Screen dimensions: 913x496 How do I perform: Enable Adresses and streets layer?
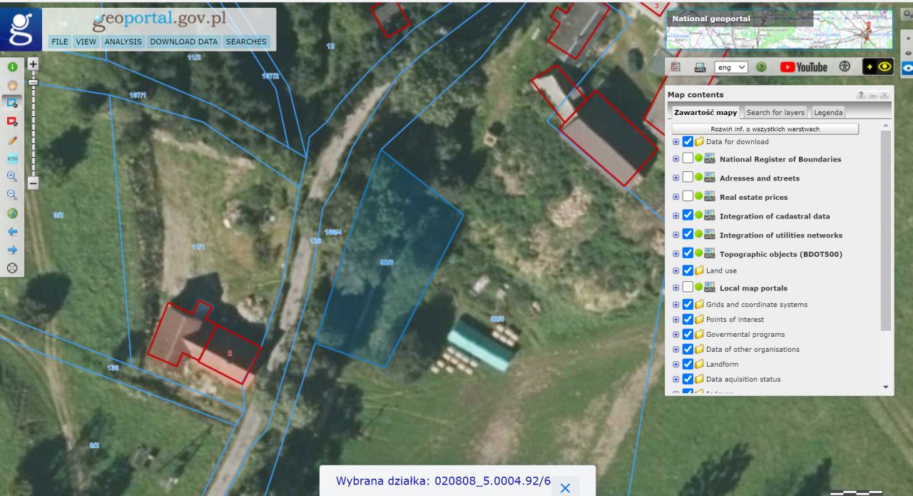pyautogui.click(x=688, y=177)
